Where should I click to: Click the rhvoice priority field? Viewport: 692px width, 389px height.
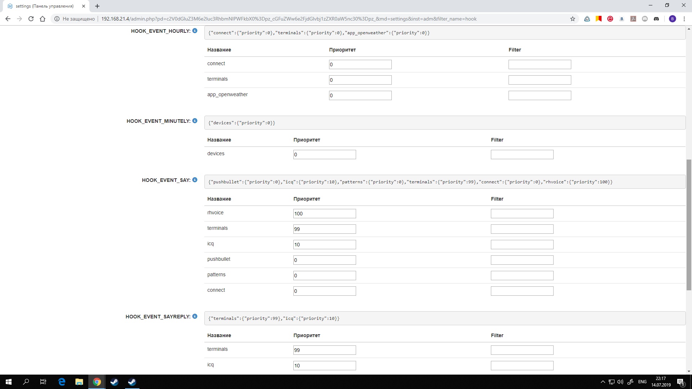click(x=324, y=214)
